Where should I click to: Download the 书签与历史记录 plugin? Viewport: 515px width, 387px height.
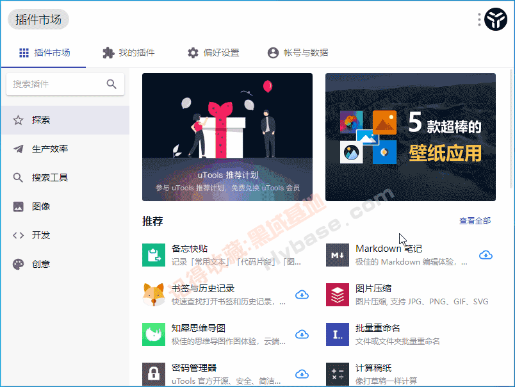(302, 295)
